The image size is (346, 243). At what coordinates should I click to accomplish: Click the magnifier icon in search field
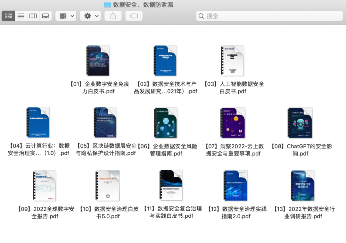(201, 16)
